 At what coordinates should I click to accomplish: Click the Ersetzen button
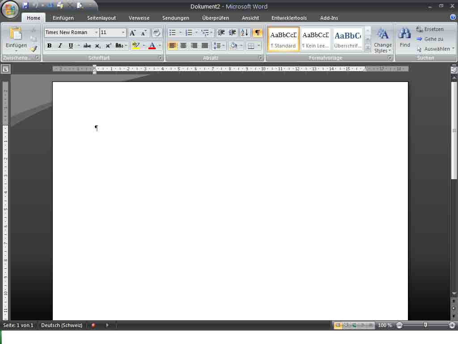pos(430,29)
